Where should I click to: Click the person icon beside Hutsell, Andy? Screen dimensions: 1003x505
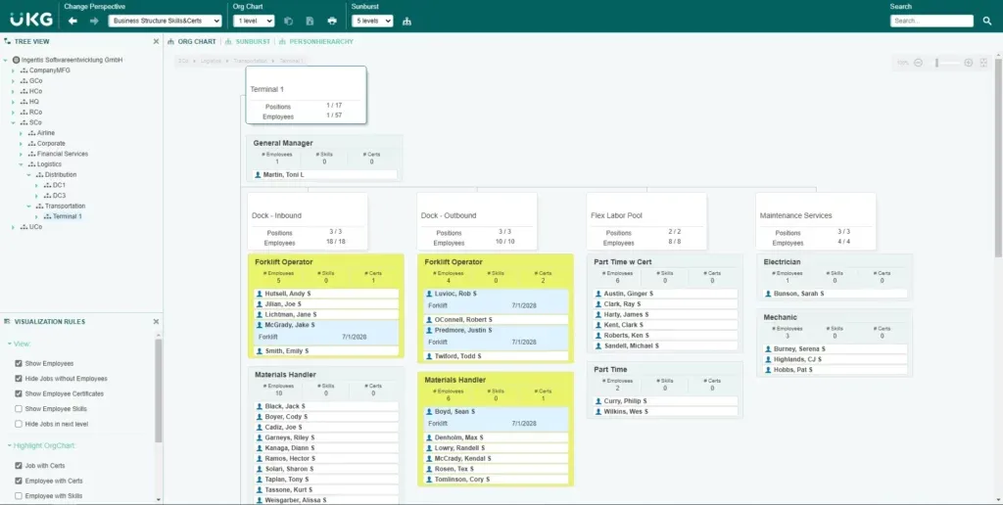click(x=259, y=294)
